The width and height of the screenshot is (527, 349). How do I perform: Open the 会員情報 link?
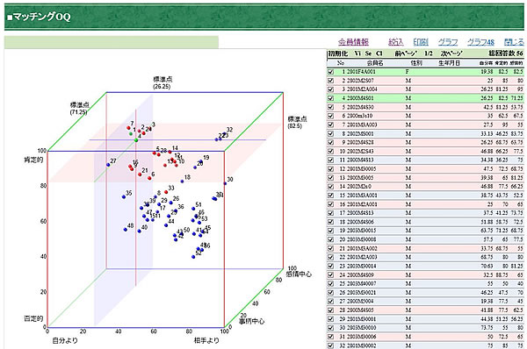click(x=353, y=42)
